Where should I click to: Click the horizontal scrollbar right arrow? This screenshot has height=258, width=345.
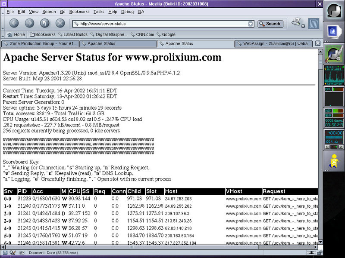pyautogui.click(x=315, y=247)
